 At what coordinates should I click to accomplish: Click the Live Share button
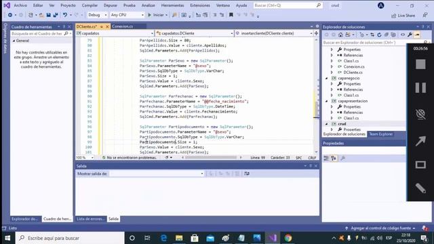pyautogui.click(x=403, y=16)
